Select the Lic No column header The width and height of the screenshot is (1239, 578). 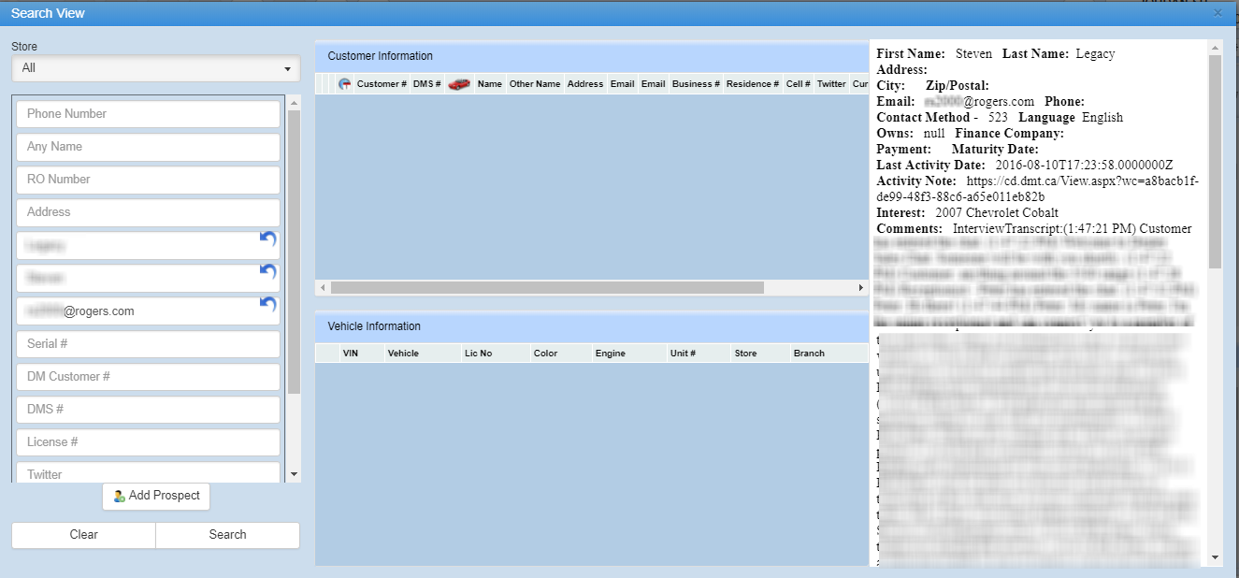pos(478,354)
